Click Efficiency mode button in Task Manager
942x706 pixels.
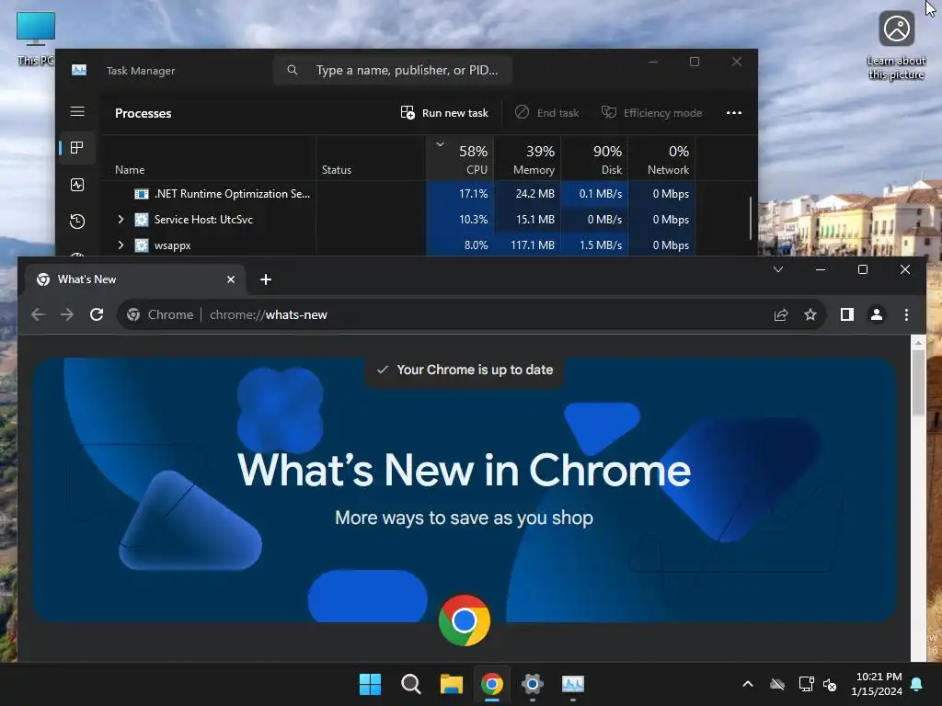click(652, 113)
